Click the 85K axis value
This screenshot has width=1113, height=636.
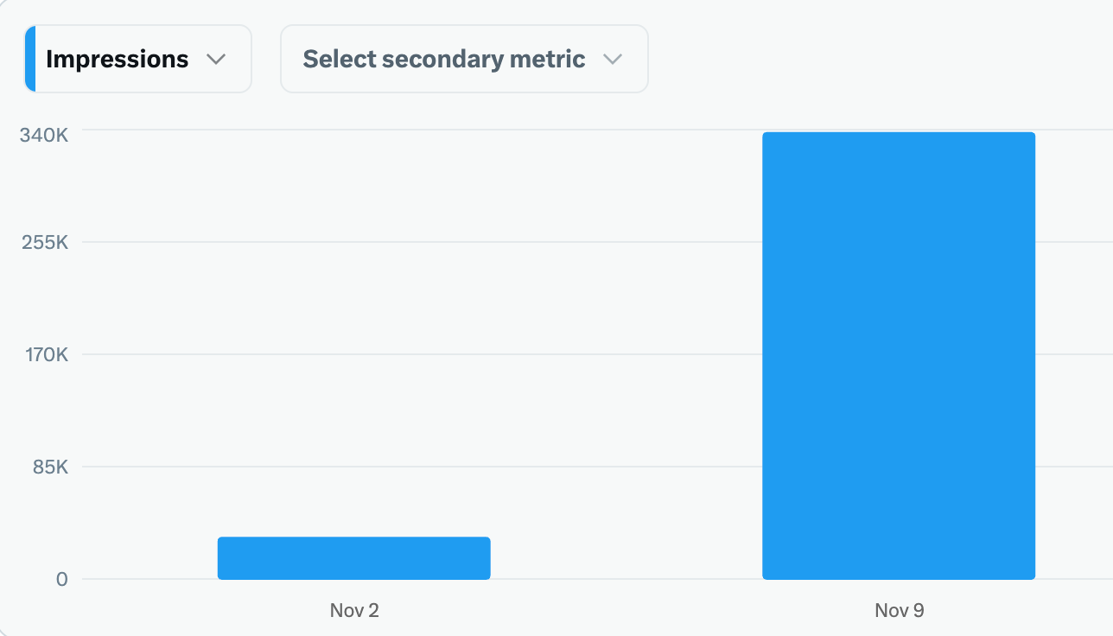coord(48,467)
